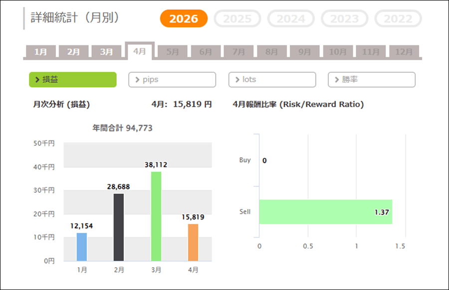Switch the chart to lots
Image resolution: width=449 pixels, height=290 pixels.
point(272,80)
